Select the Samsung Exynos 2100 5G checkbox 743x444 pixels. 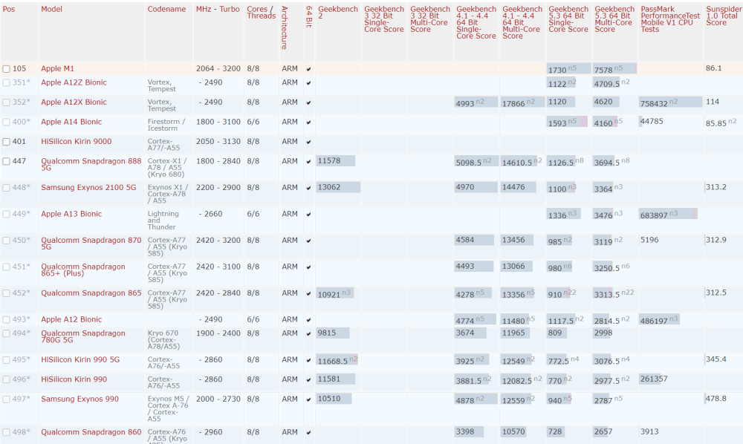(6, 188)
